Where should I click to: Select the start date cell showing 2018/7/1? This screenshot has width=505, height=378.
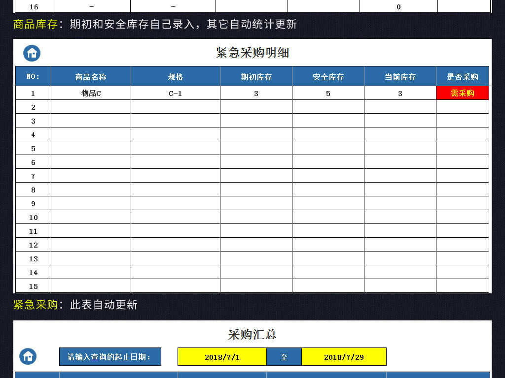click(221, 356)
